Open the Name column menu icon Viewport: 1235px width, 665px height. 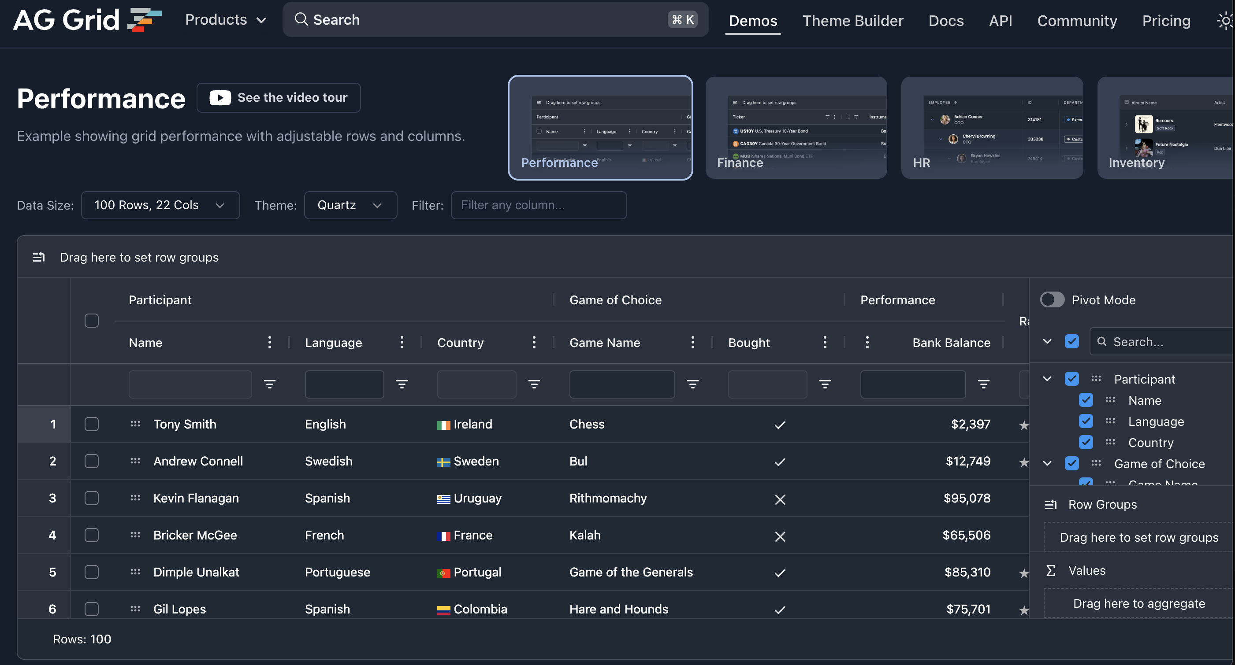(x=269, y=342)
